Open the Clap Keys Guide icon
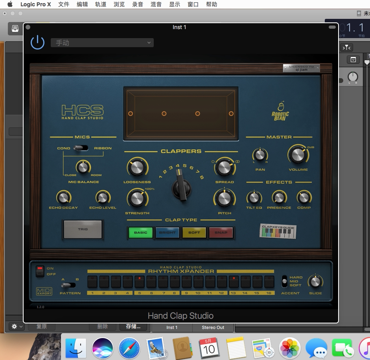The image size is (370, 360). [278, 231]
